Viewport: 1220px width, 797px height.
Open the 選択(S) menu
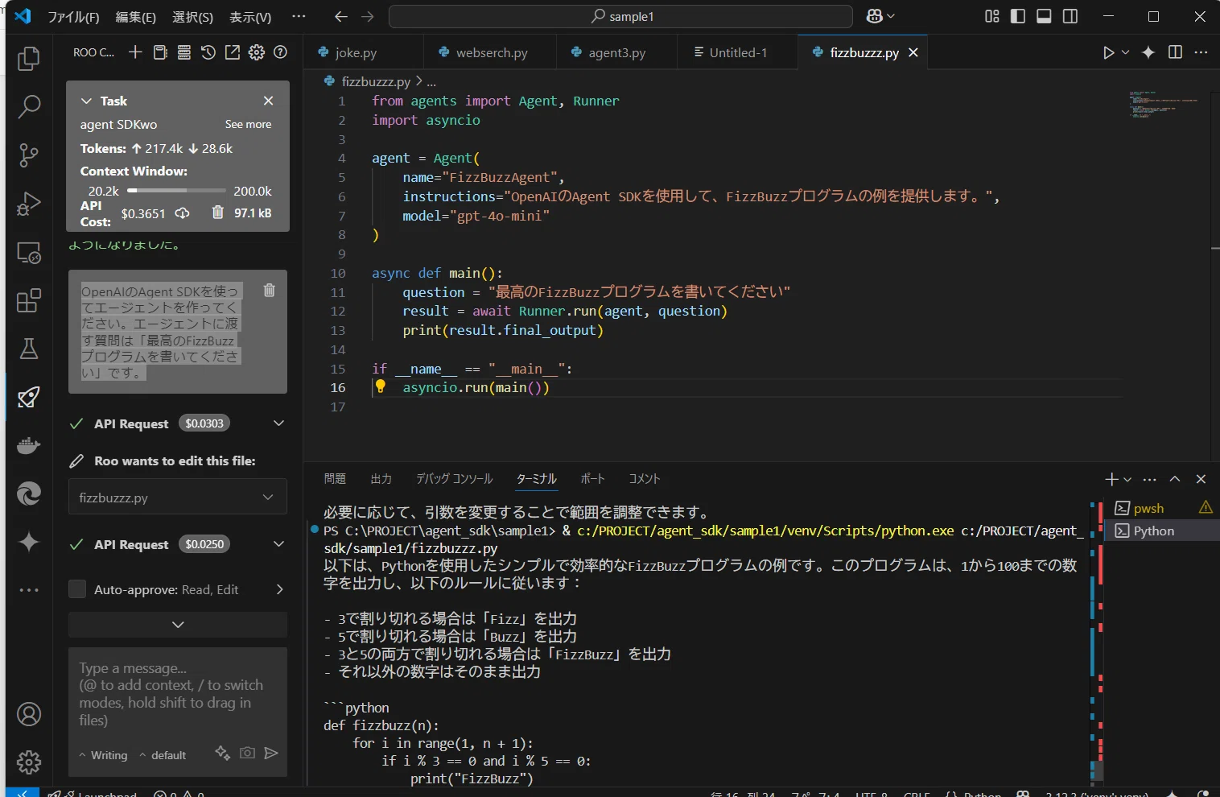point(192,17)
